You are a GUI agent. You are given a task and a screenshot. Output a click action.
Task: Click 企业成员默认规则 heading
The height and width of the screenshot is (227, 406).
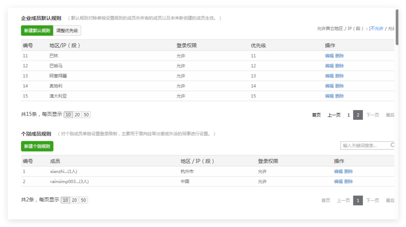click(x=41, y=18)
